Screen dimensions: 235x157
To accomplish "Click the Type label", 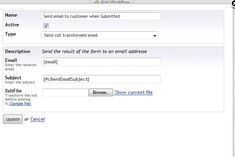I will click(x=10, y=34).
